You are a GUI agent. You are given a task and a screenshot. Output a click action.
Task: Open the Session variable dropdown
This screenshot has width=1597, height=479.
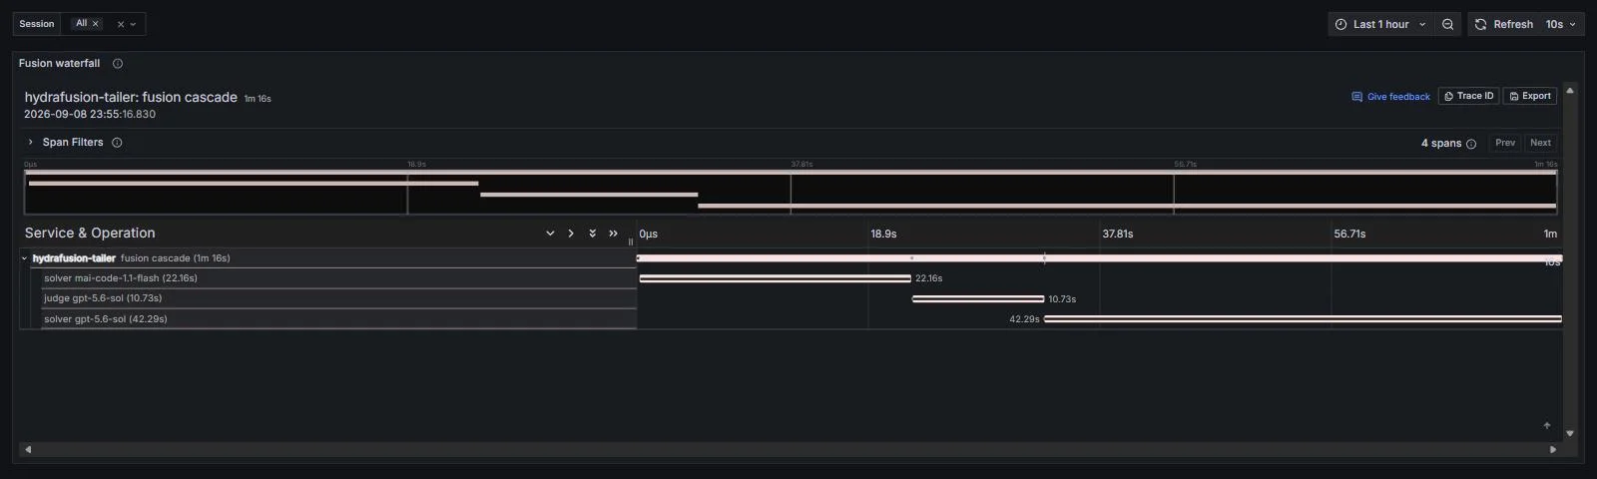[134, 24]
